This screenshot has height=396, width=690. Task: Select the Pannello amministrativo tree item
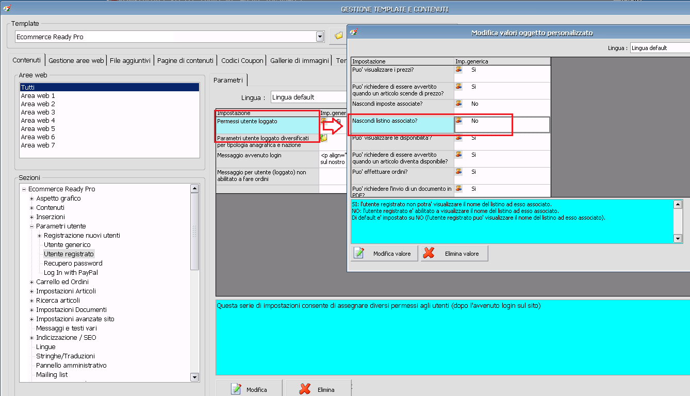pyautogui.click(x=71, y=366)
